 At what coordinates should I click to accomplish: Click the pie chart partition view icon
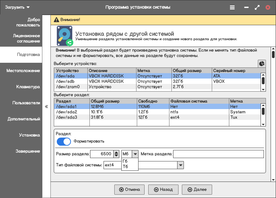tap(262, 64)
